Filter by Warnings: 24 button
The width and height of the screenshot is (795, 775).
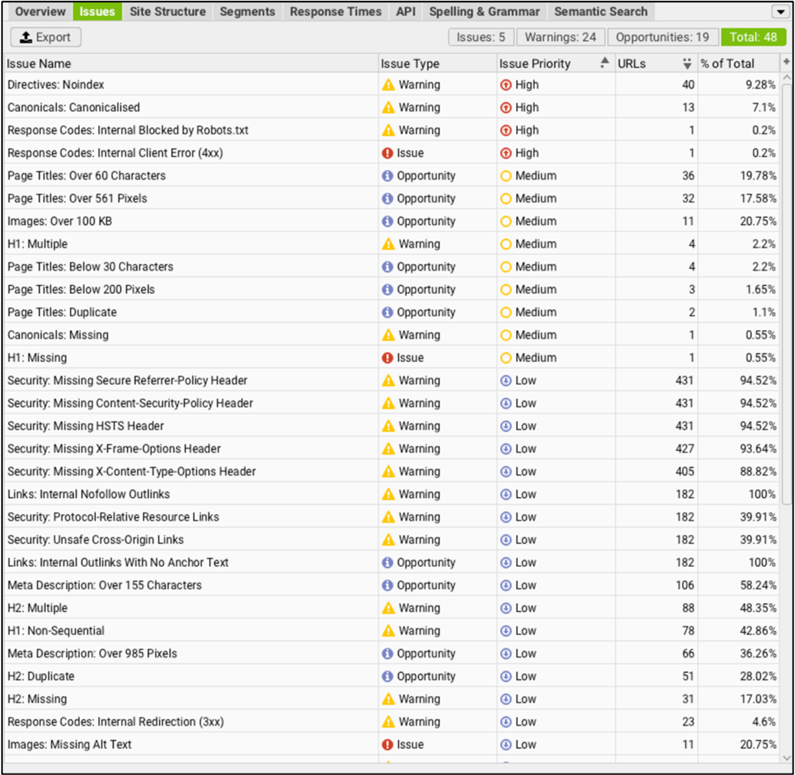[x=561, y=37]
